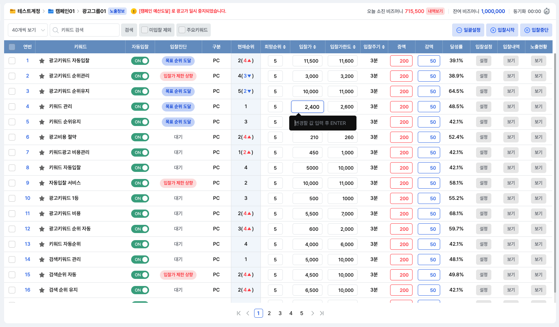Click the 입찰시작 button

pos(503,30)
